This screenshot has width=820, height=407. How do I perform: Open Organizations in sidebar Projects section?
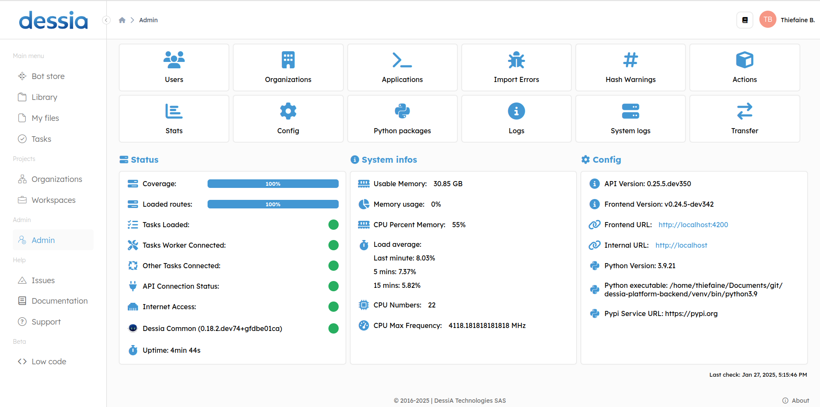click(53, 179)
